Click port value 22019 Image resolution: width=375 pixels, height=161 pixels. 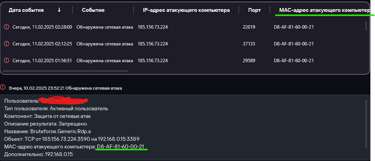click(x=249, y=27)
